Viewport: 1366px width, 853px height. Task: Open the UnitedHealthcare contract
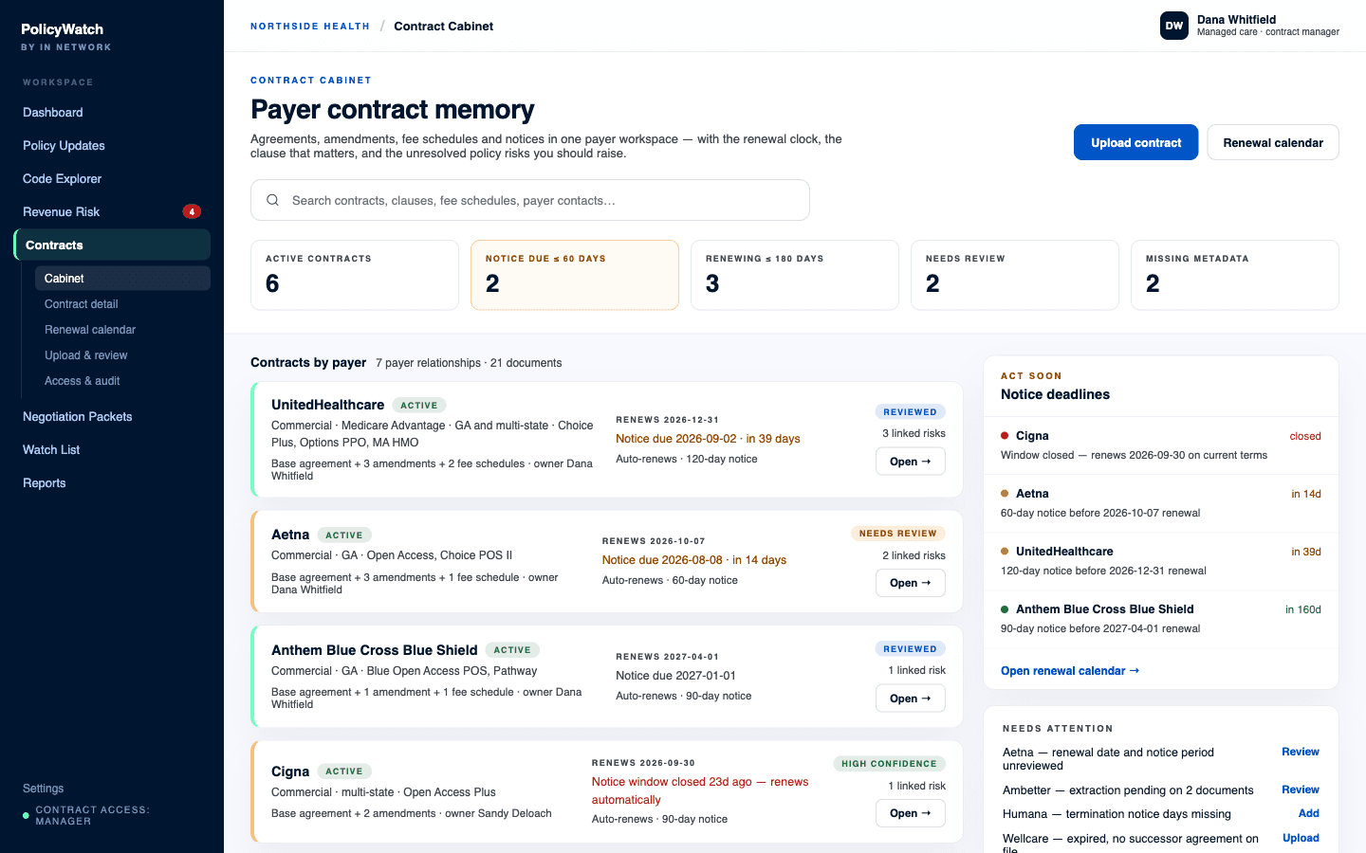click(x=911, y=462)
